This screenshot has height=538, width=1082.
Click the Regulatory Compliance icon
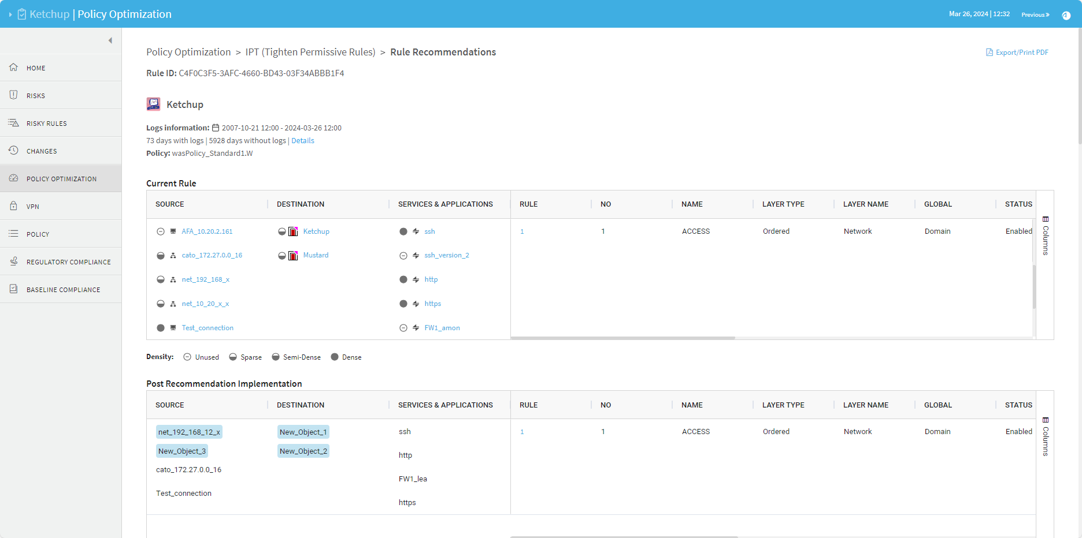point(13,261)
